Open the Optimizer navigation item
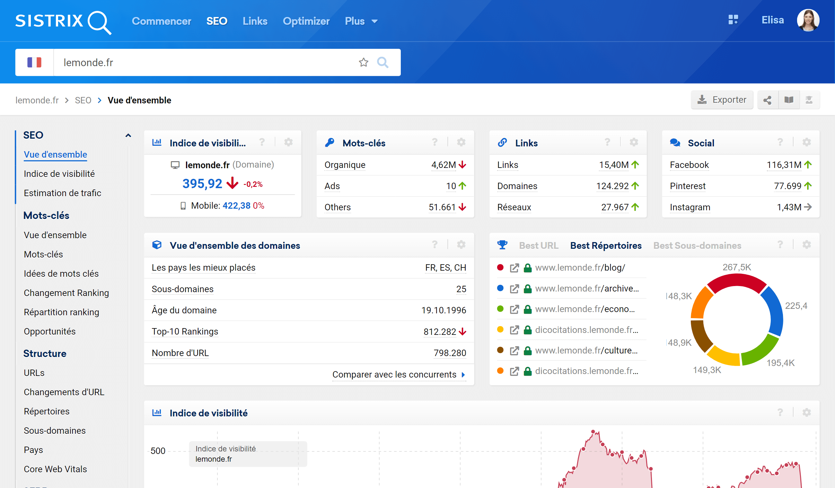 [x=306, y=21]
